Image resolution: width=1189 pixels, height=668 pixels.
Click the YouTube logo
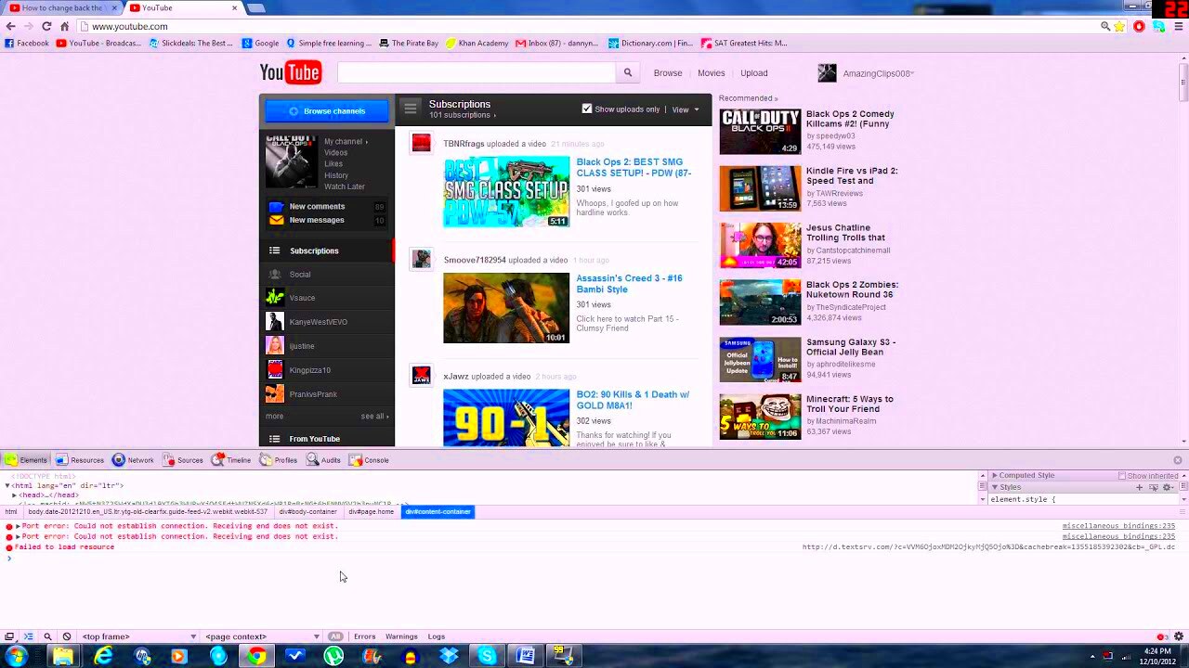291,72
